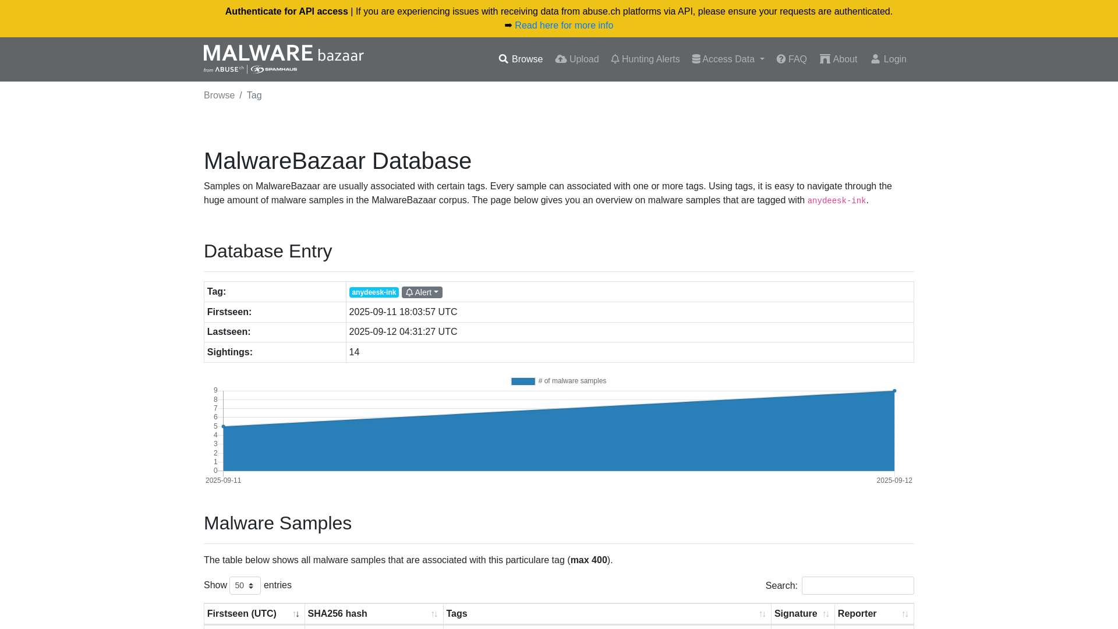
Task: Open the Alert dropdown for the tag
Action: tap(422, 292)
